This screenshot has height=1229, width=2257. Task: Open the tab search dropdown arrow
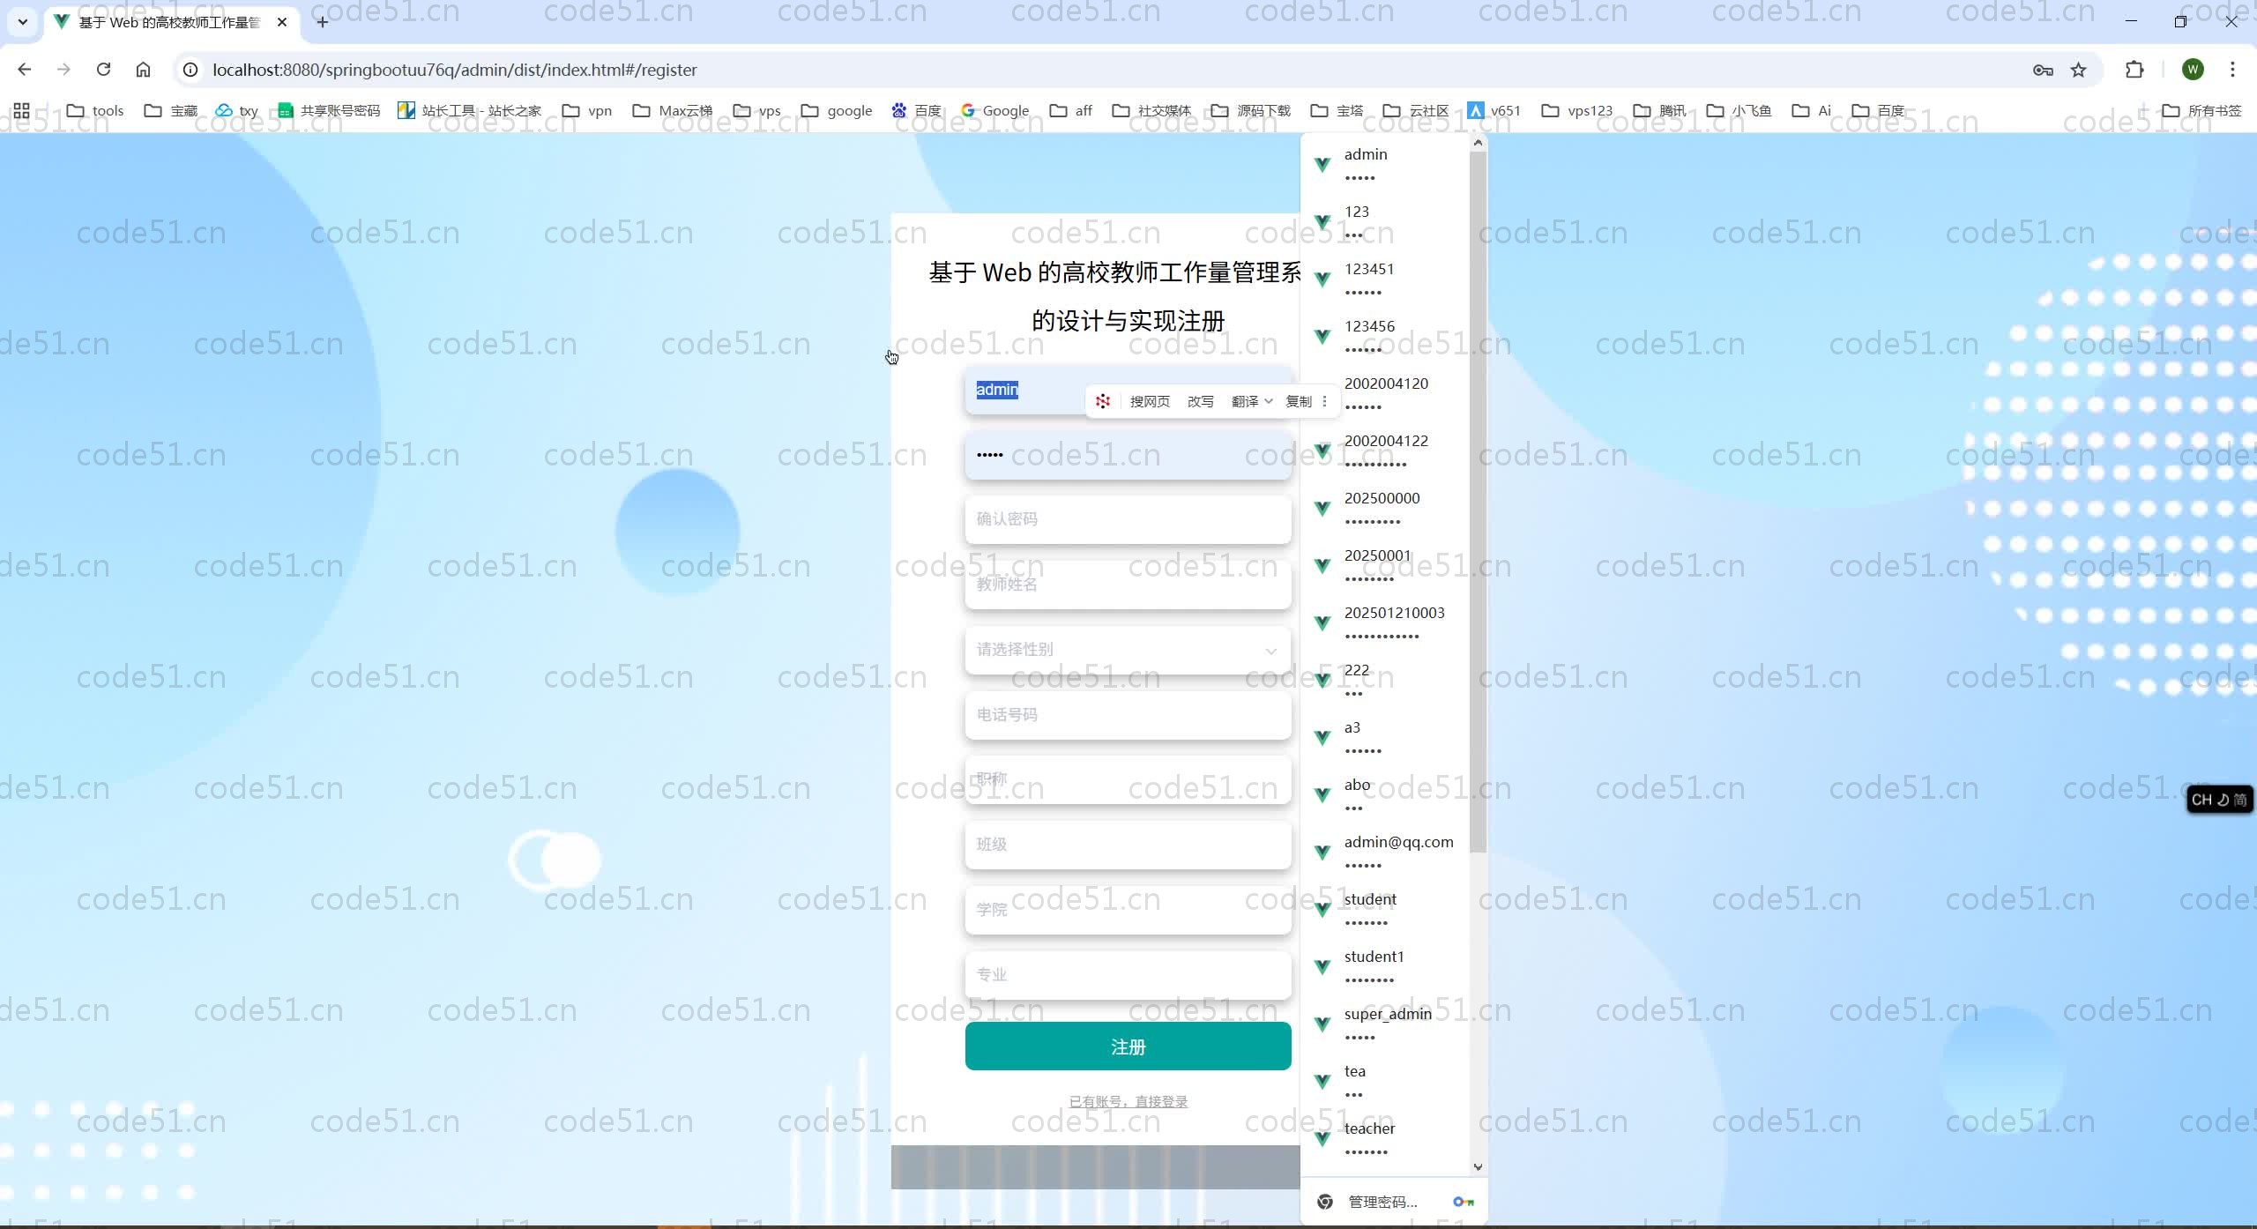(x=23, y=22)
